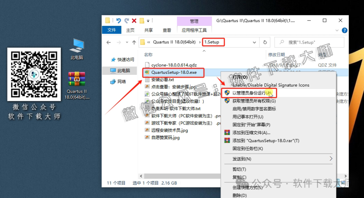Select file 远程安装技术员.jpg
This screenshot has height=198, width=364.
click(x=170, y=130)
